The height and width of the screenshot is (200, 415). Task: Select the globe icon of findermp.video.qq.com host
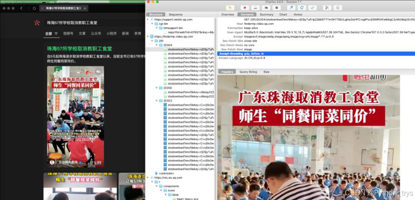point(152,37)
